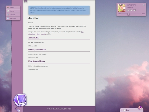Open the Home page from the sidebar

point(13,7)
